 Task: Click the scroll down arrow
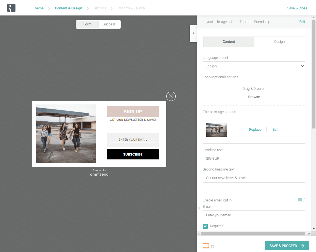[314, 229]
